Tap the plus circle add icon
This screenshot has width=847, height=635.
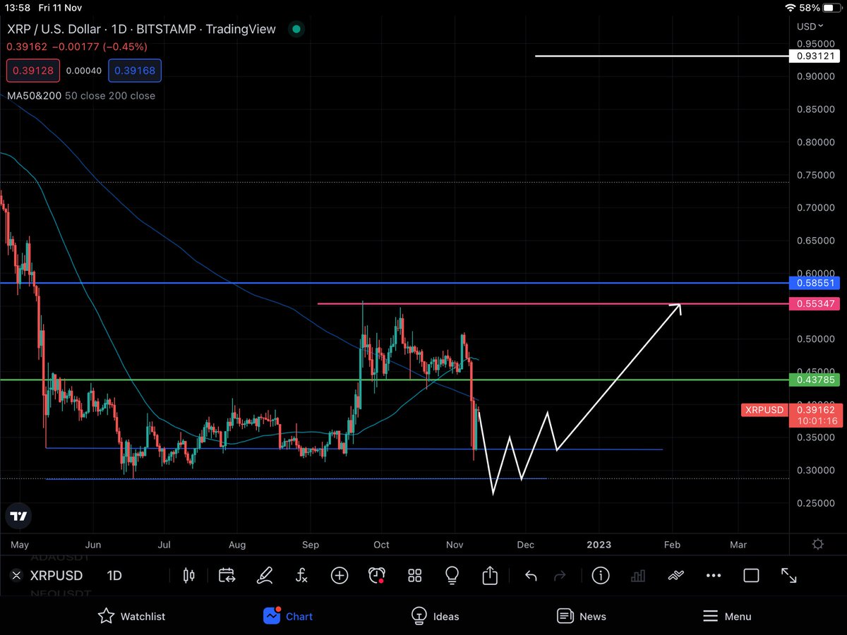point(340,576)
